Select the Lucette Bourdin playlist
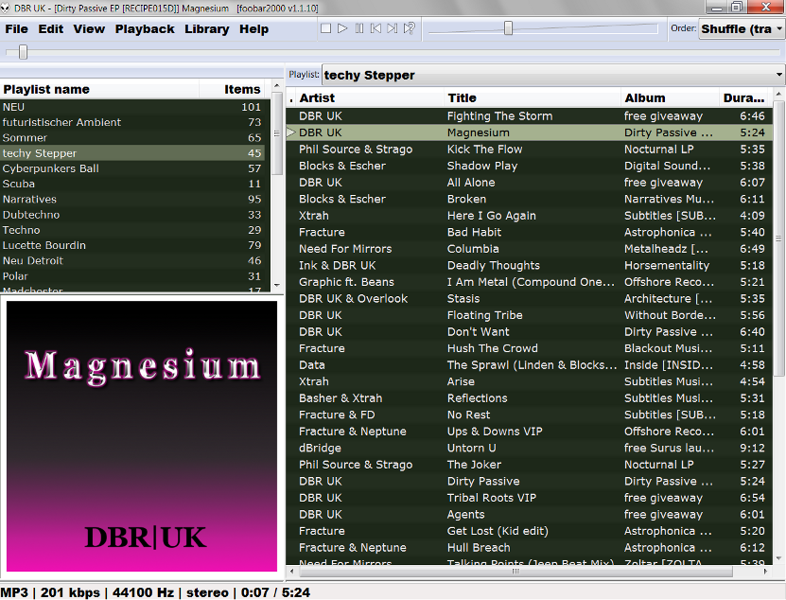Screen dimensions: 786x600 coord(131,245)
